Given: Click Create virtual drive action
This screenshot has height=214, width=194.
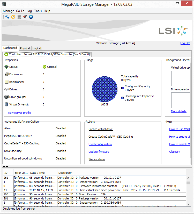Looking at the screenshot, I should (x=101, y=129).
